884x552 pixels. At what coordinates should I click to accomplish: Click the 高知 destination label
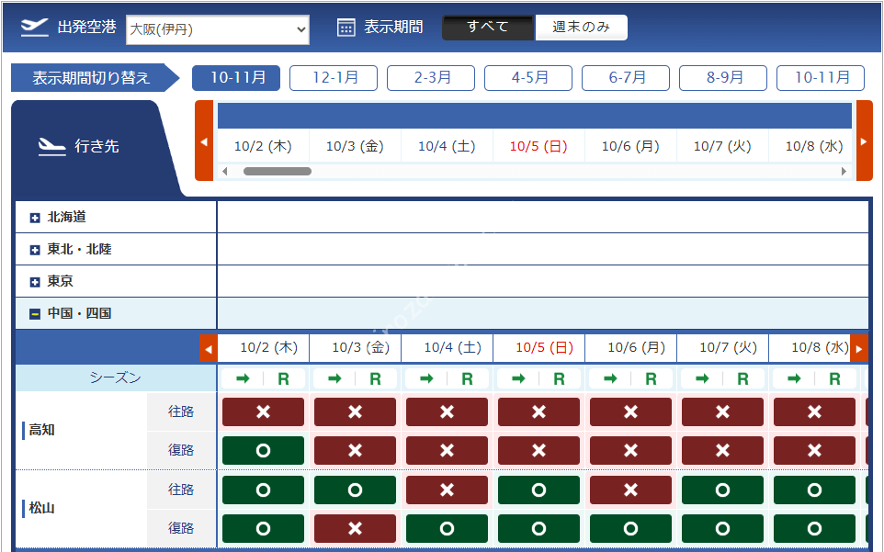41,431
